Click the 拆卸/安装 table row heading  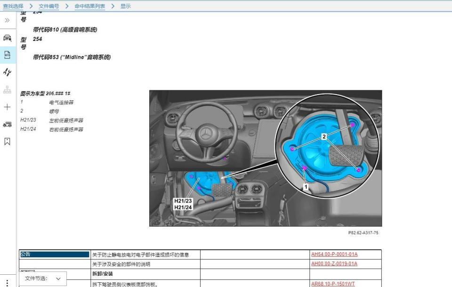click(103, 273)
